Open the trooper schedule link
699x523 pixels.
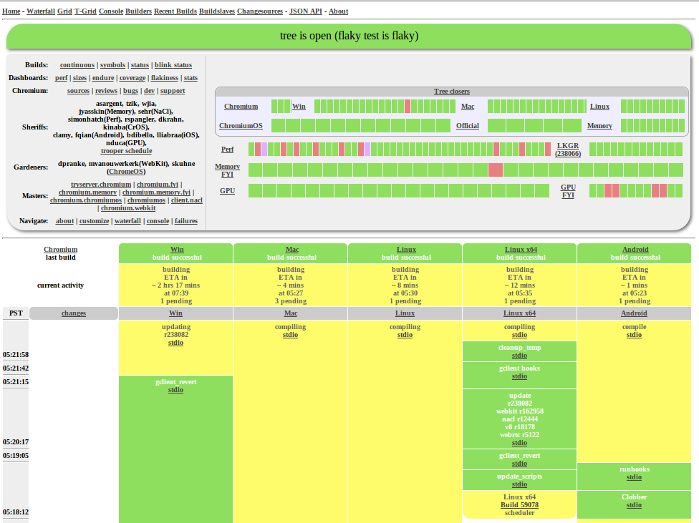click(126, 151)
